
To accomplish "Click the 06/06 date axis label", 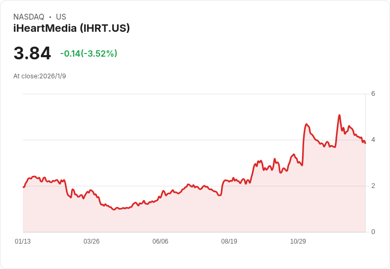I will click(x=160, y=241).
